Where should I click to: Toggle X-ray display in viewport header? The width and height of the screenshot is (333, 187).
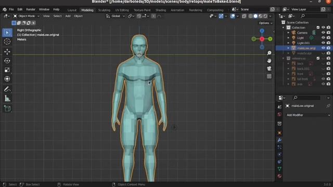pyautogui.click(x=244, y=16)
